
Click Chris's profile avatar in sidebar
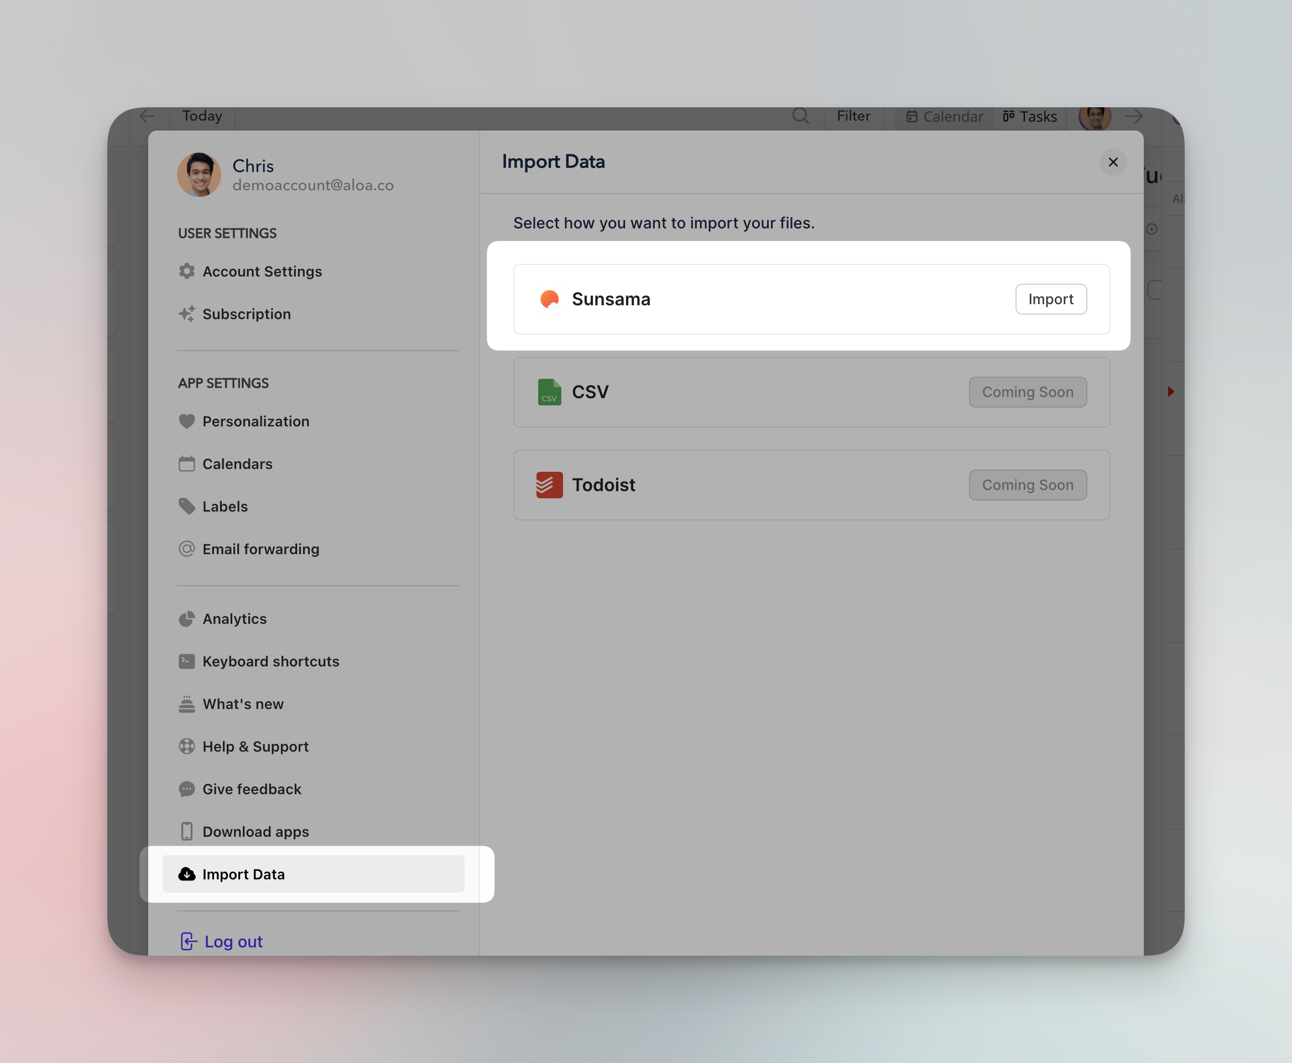click(199, 175)
